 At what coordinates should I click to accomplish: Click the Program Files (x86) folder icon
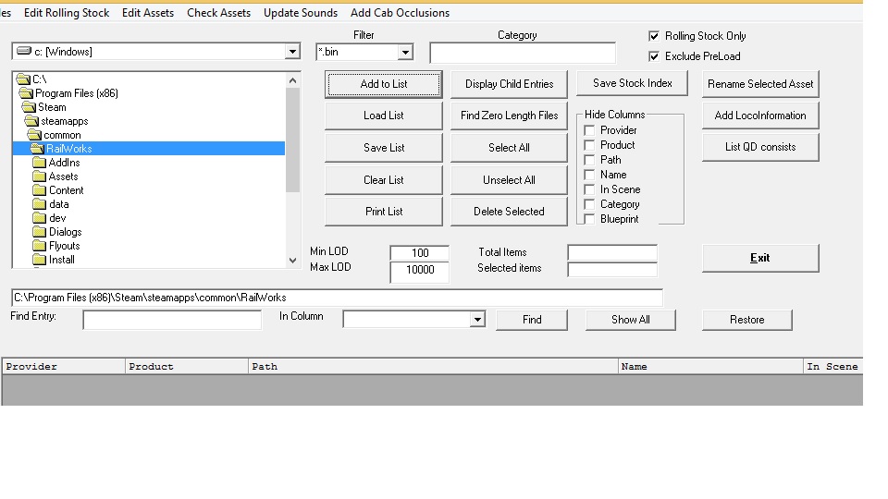pyautogui.click(x=26, y=93)
